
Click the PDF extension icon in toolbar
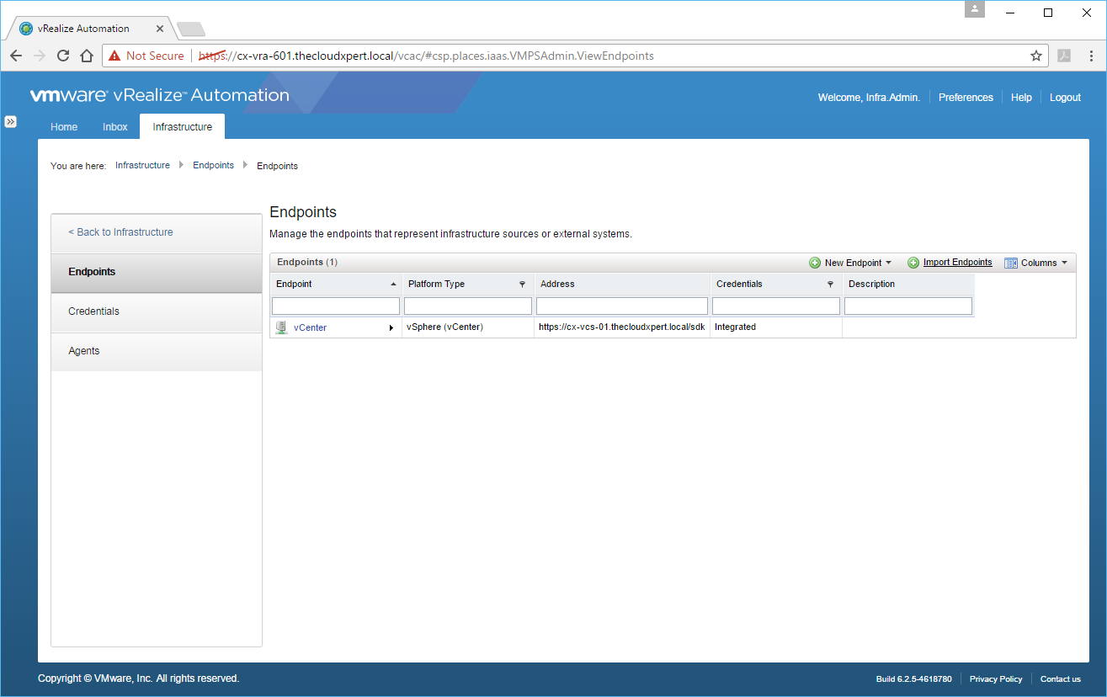pyautogui.click(x=1064, y=56)
